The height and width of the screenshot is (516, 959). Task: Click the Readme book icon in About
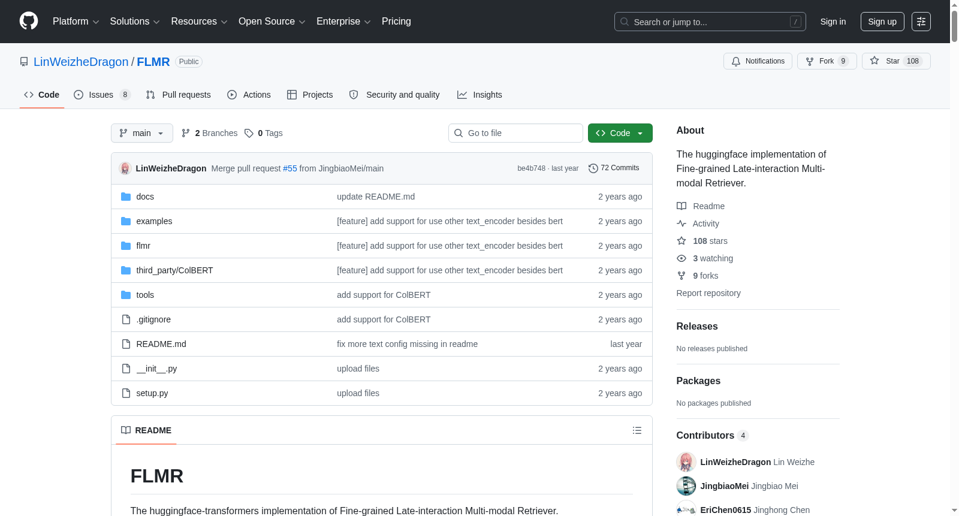pyautogui.click(x=681, y=206)
